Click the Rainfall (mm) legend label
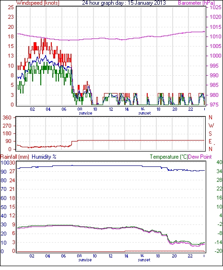Screen dimensions: 223x270 15,157
